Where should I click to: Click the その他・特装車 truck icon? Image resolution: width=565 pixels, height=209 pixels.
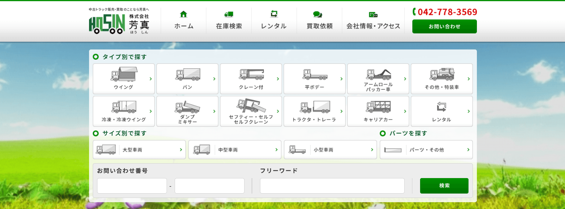pos(442,74)
